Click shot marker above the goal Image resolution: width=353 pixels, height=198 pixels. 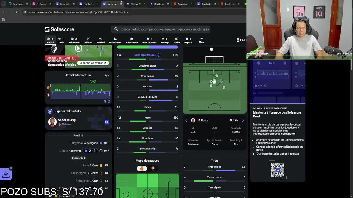(x=212, y=49)
